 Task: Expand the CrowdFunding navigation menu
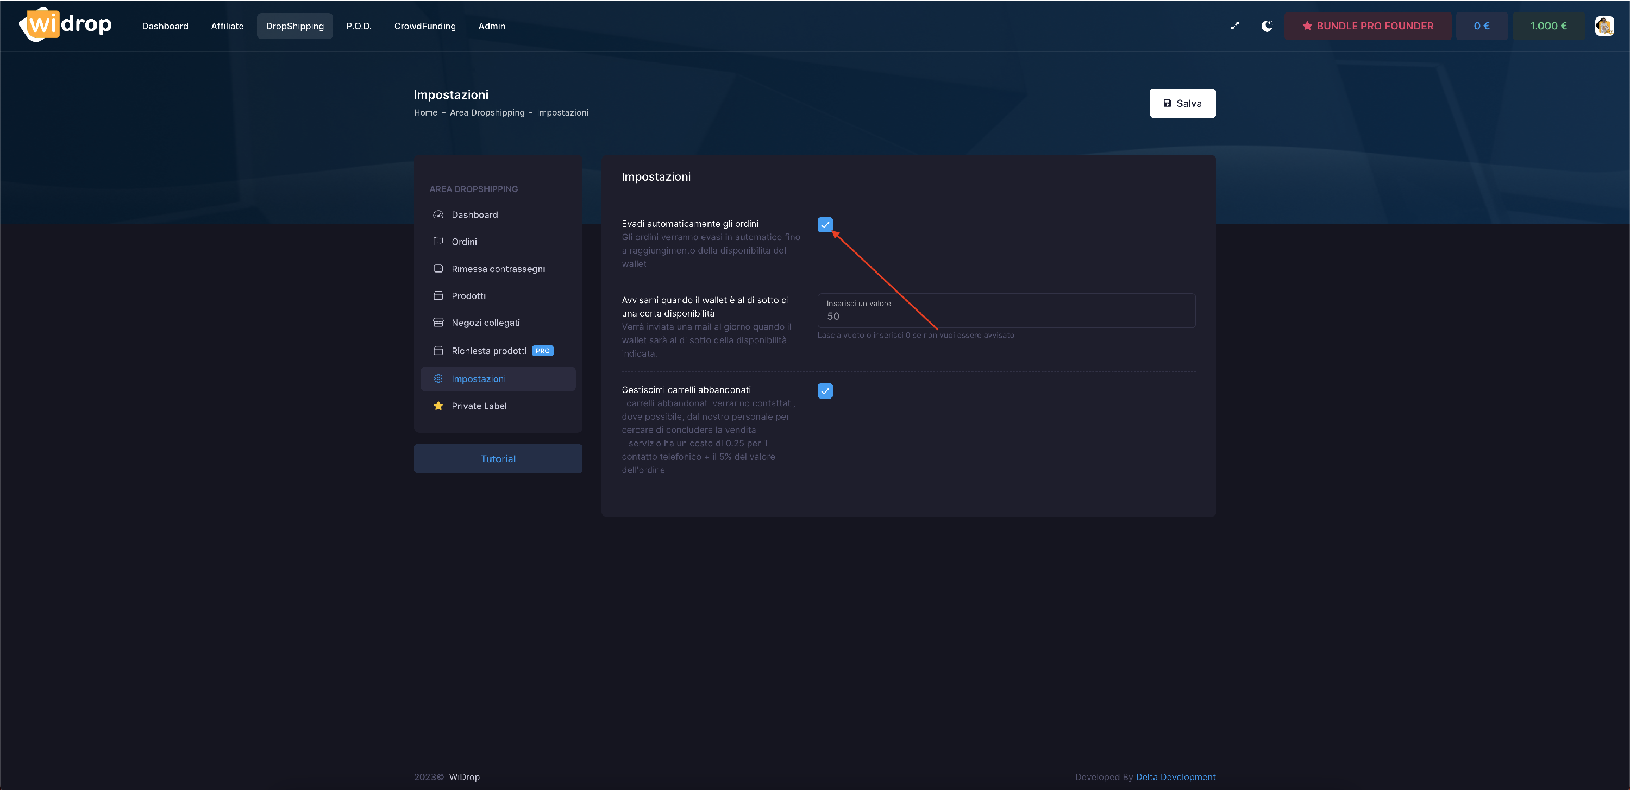pos(424,26)
